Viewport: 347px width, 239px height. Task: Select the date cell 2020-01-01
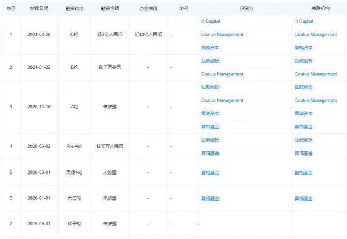click(39, 198)
